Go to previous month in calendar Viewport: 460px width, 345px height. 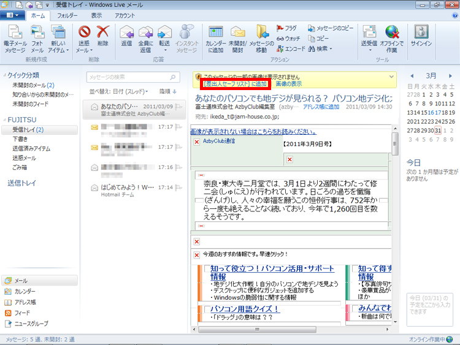click(412, 76)
